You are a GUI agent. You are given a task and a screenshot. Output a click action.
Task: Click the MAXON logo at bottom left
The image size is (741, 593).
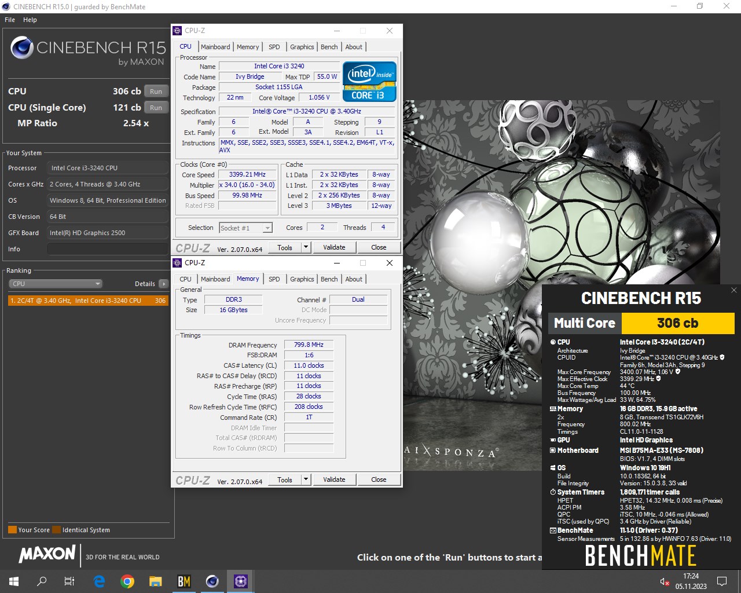coord(47,554)
